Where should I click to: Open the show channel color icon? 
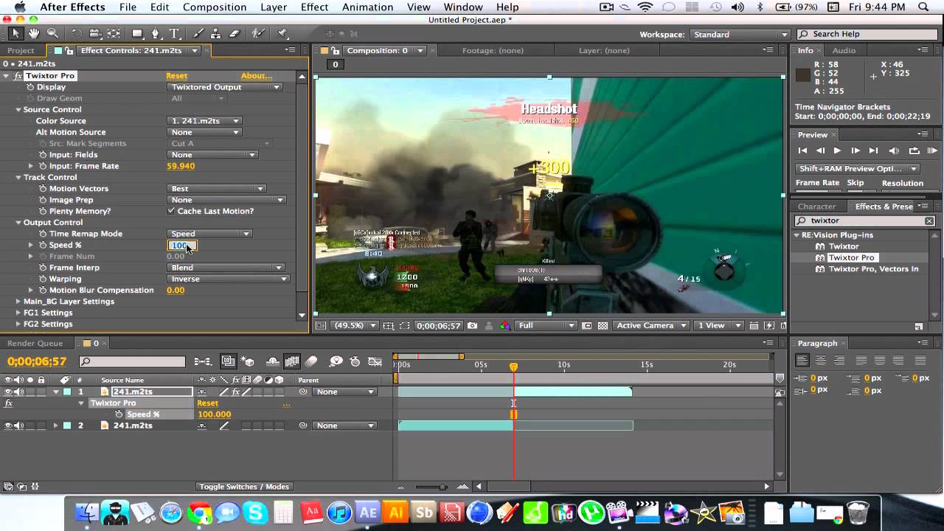(505, 325)
